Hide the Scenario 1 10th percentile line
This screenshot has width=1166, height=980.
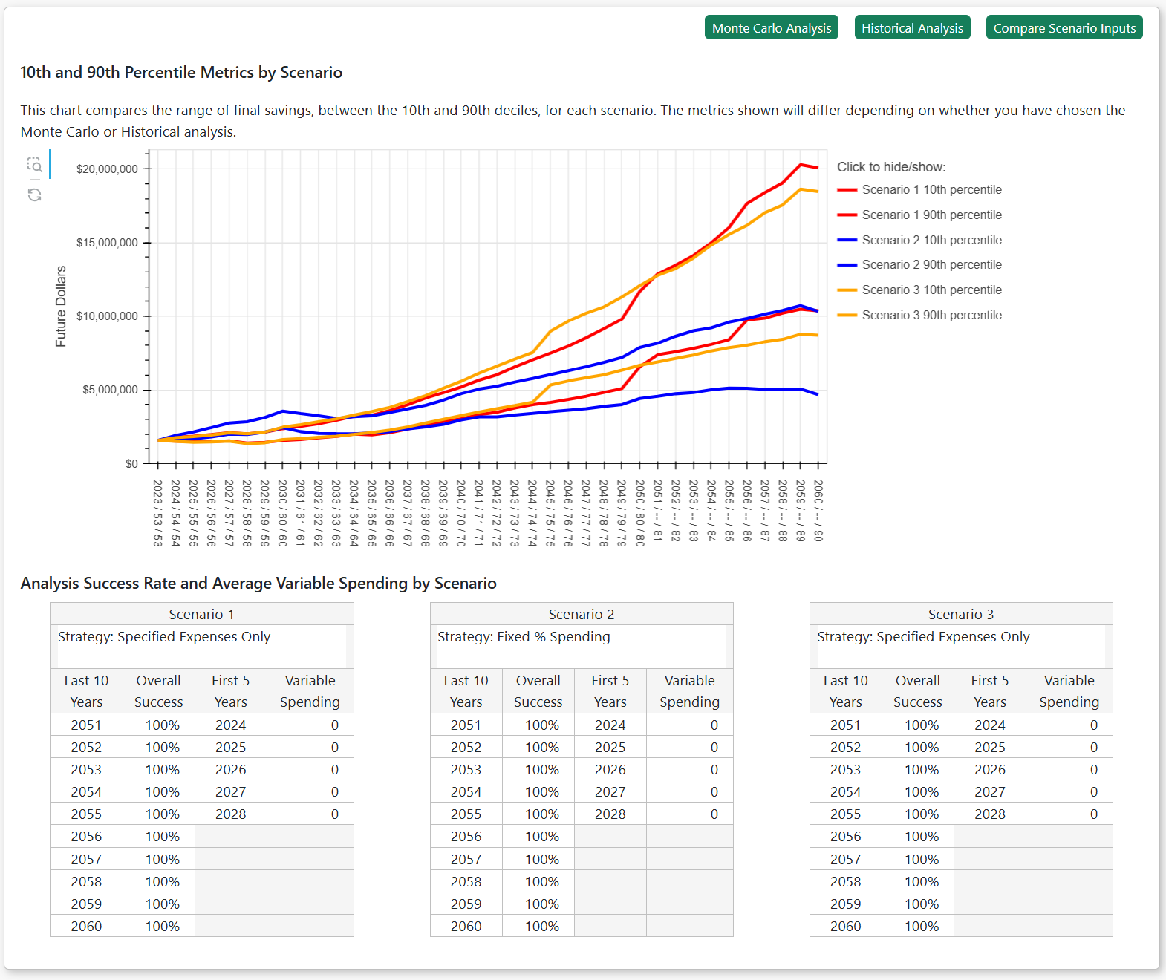point(931,190)
